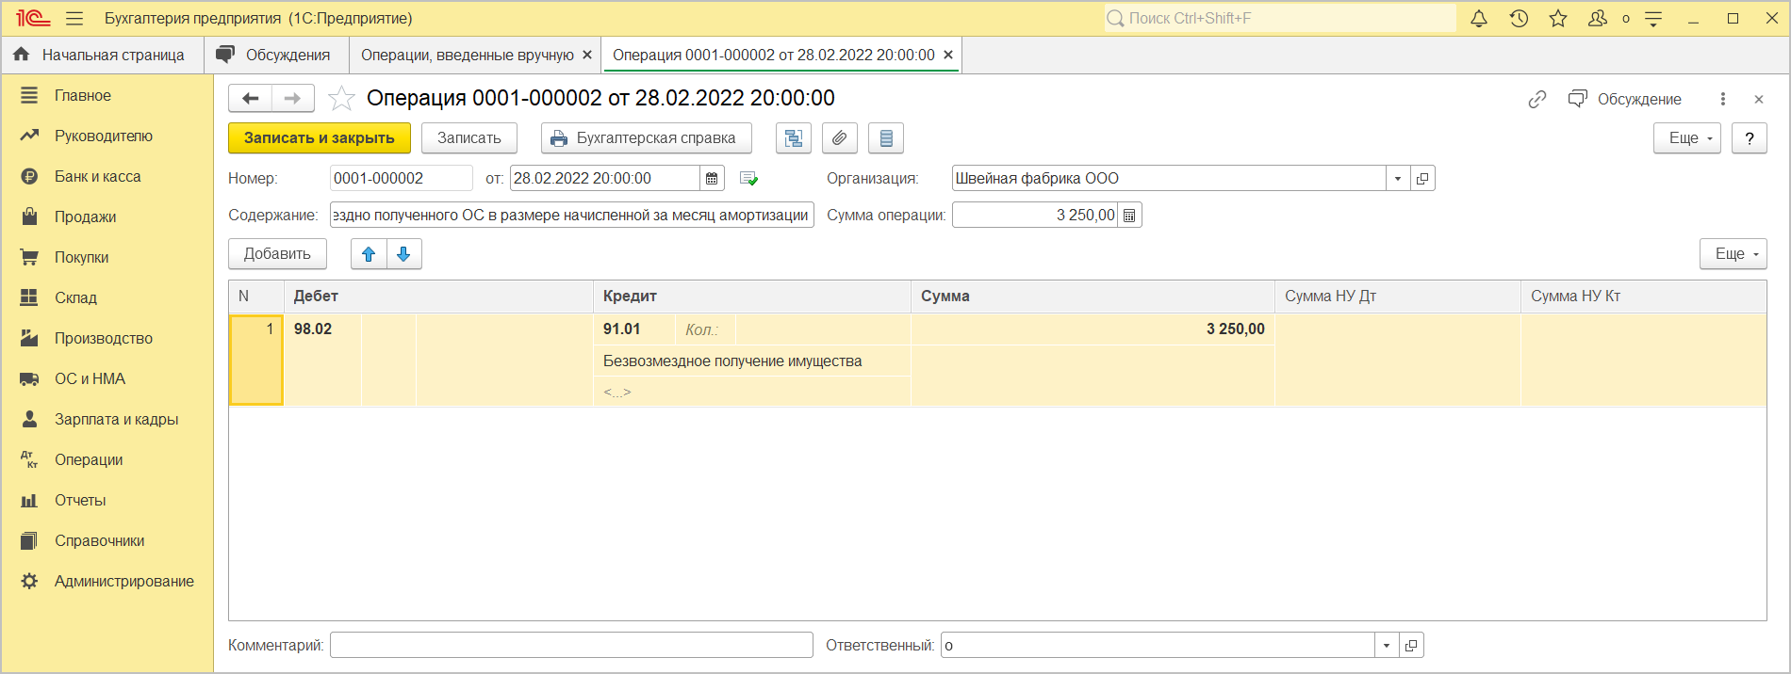Open Обсуждение discussion button

click(1624, 99)
